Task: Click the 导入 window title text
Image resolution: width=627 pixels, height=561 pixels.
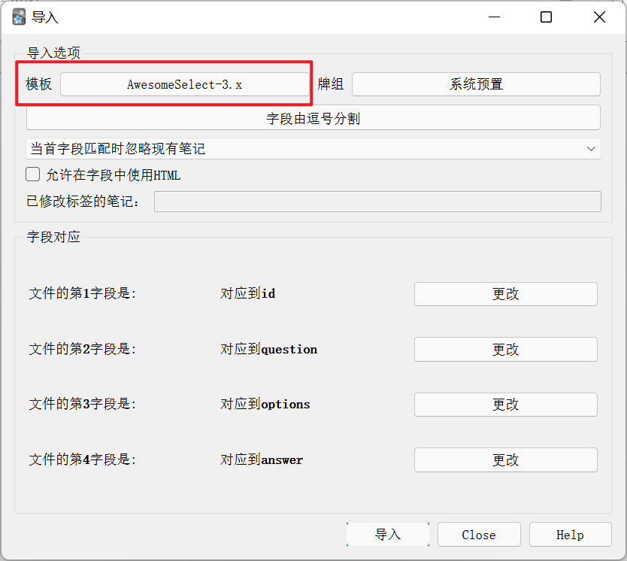Action: (x=45, y=17)
